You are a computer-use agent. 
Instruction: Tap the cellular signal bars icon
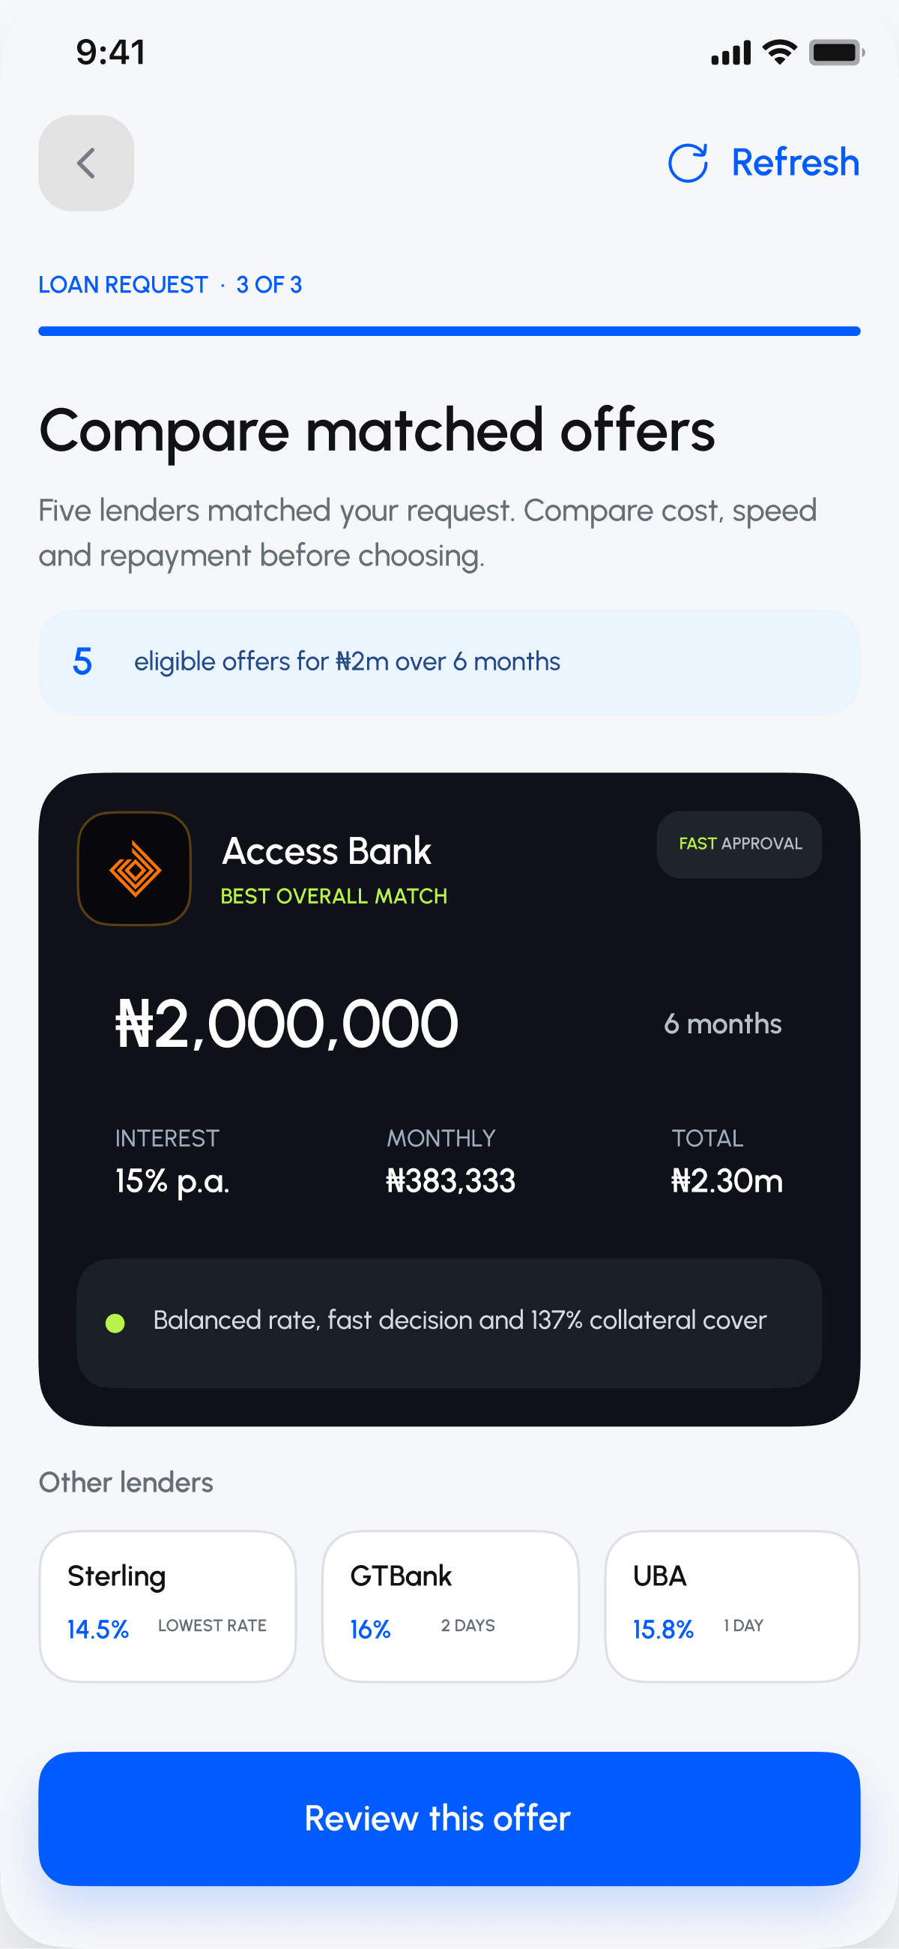pos(730,53)
